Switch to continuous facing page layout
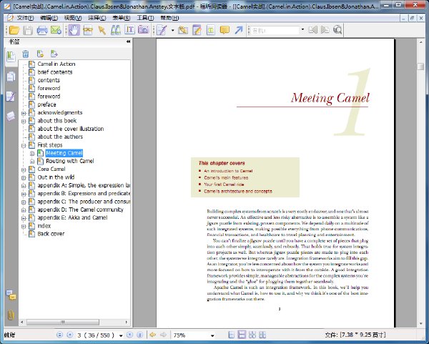The height and width of the screenshot is (344, 429). pyautogui.click(x=252, y=335)
